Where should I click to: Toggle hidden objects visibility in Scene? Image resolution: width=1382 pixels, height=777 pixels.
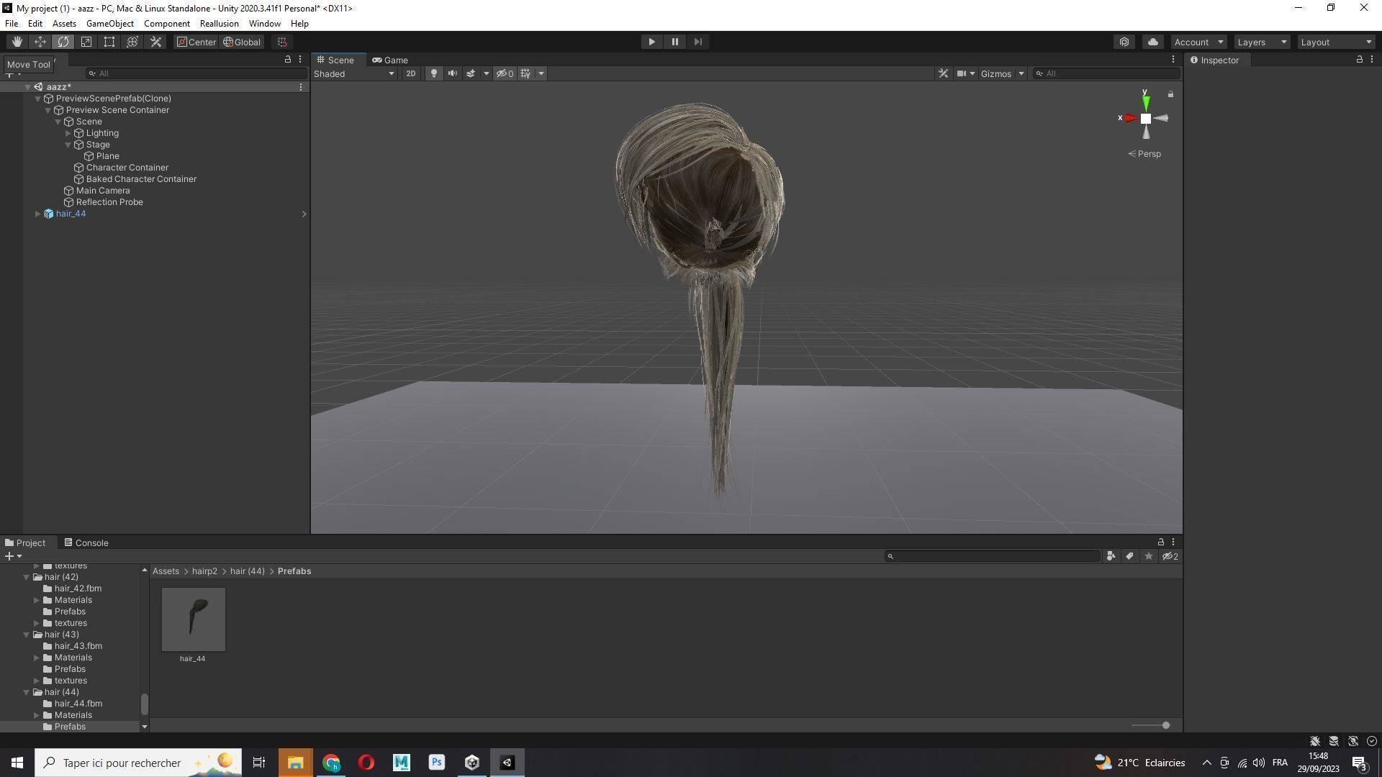tap(505, 73)
